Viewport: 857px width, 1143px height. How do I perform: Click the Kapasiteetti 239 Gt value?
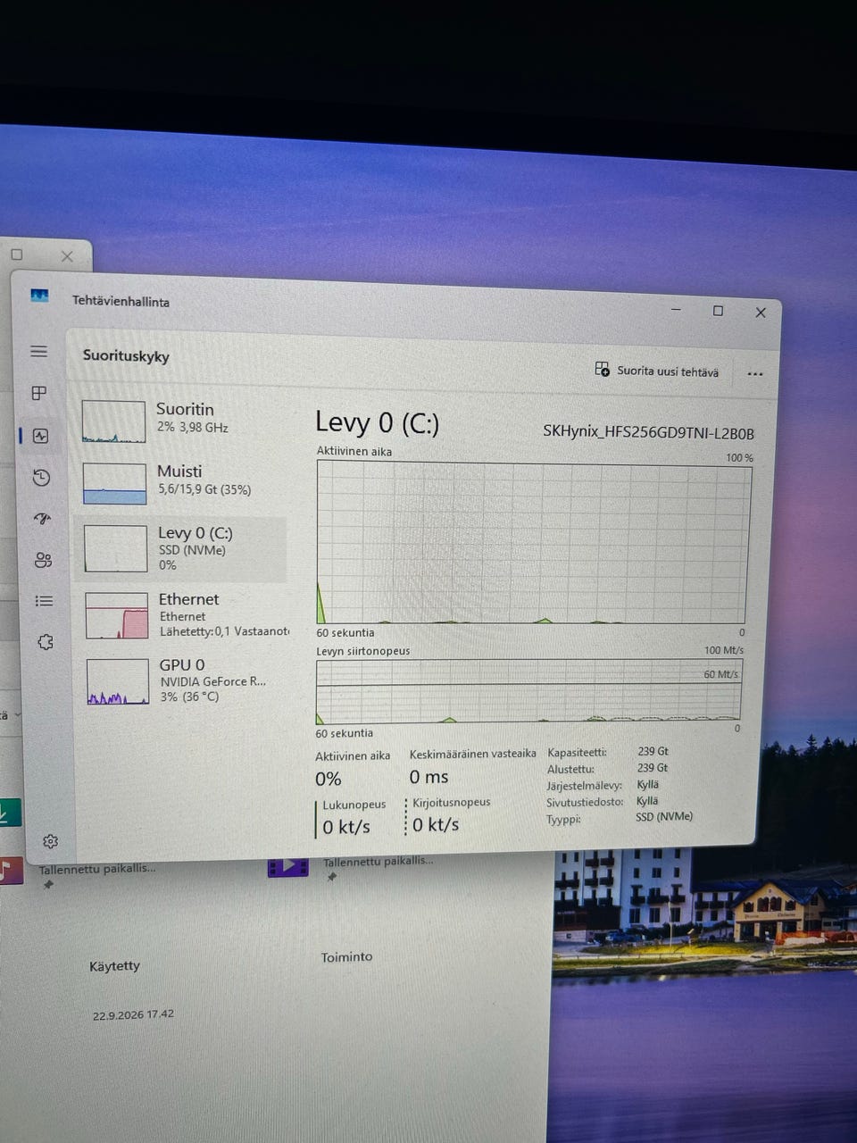(653, 752)
